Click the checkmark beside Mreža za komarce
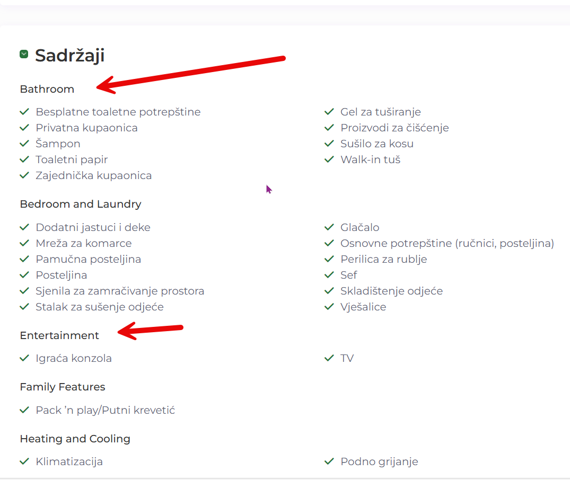The image size is (570, 480). tap(24, 243)
